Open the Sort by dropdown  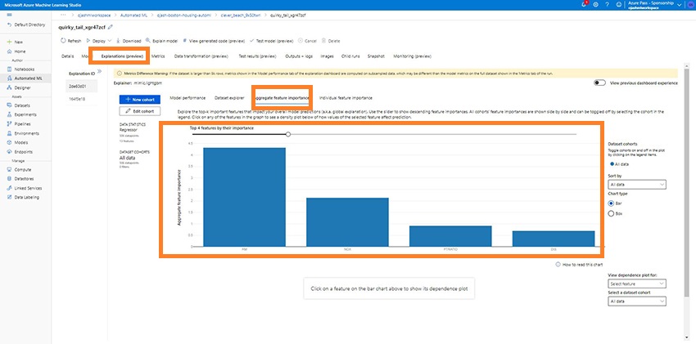[637, 184]
